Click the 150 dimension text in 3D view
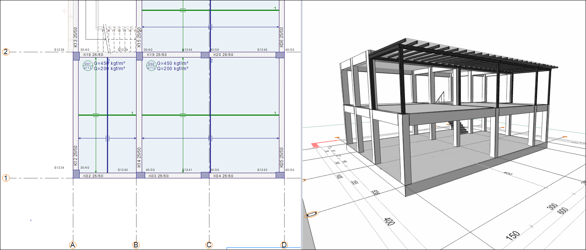This screenshot has width=586, height=250. pos(513,235)
